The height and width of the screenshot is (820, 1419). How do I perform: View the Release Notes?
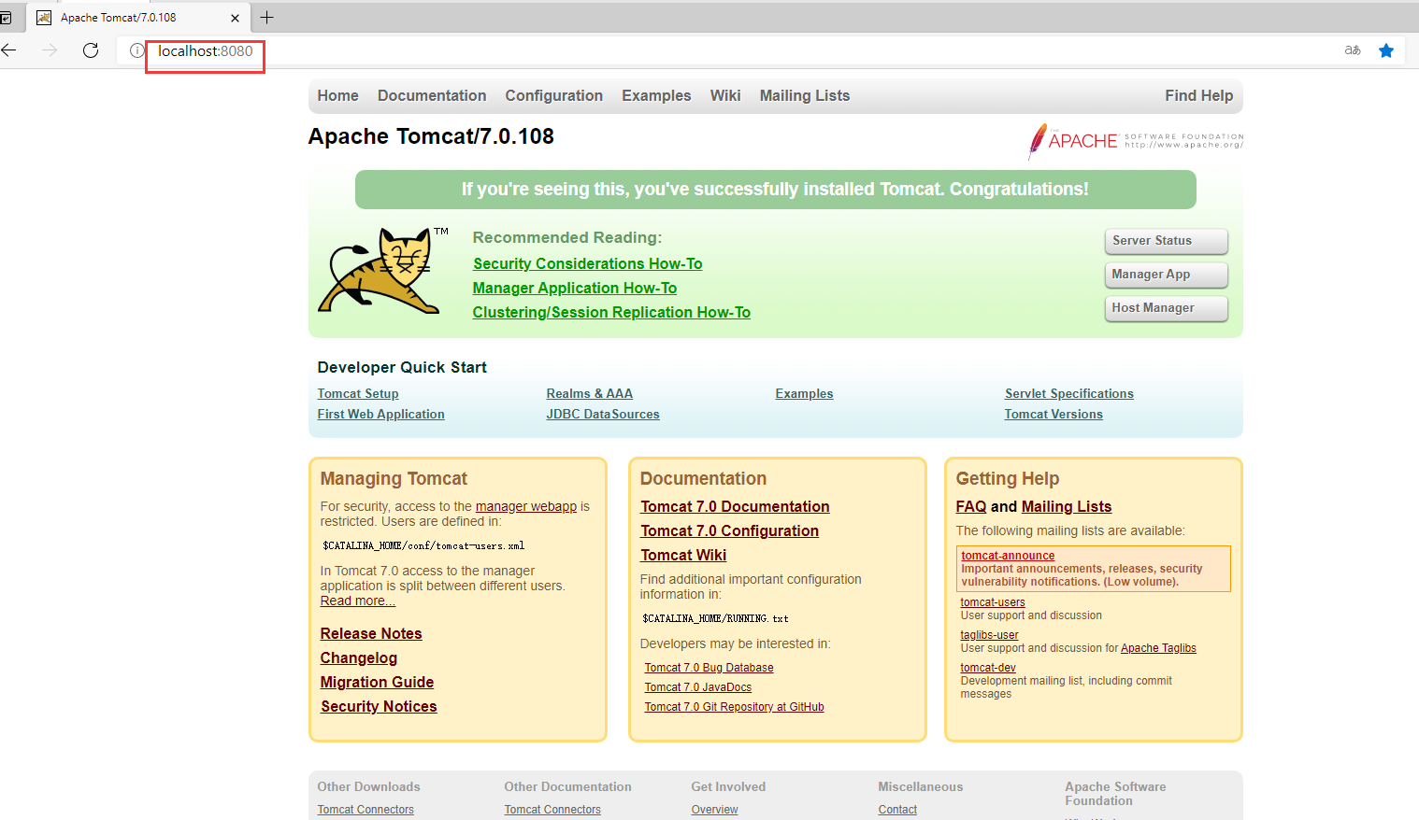(370, 633)
